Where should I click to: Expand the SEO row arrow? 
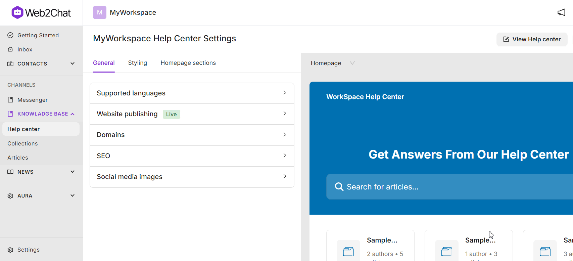[285, 155]
